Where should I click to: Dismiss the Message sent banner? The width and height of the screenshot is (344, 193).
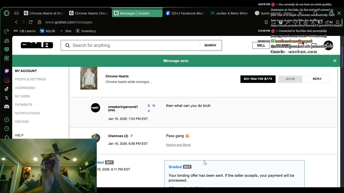click(335, 61)
